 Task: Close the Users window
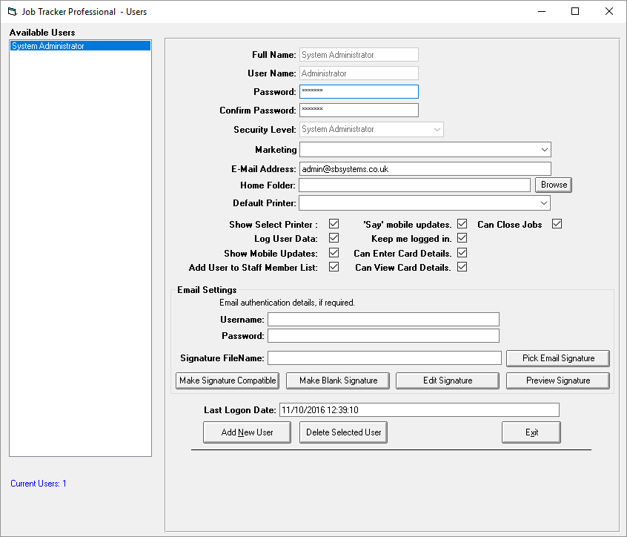click(609, 11)
